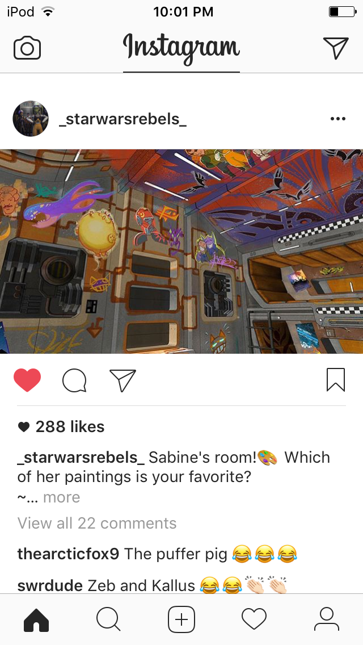Open the activity heart tab

(254, 619)
